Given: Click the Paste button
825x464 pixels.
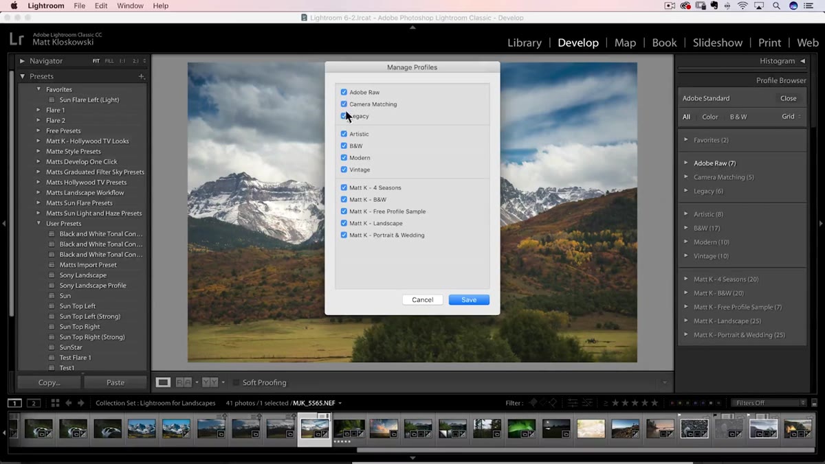Looking at the screenshot, I should [x=115, y=382].
